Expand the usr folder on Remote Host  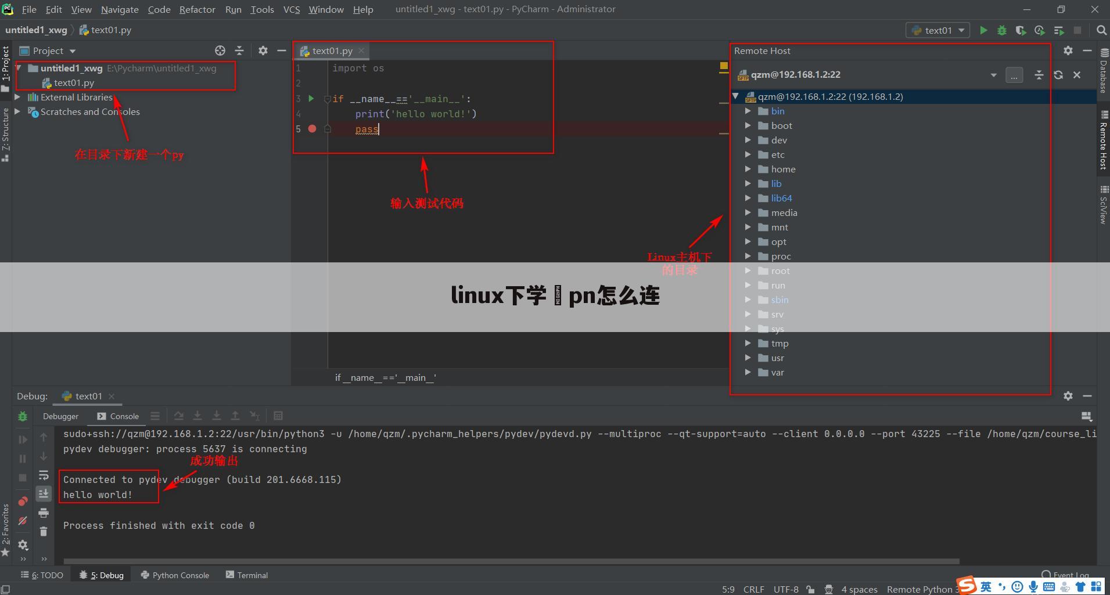click(x=748, y=358)
